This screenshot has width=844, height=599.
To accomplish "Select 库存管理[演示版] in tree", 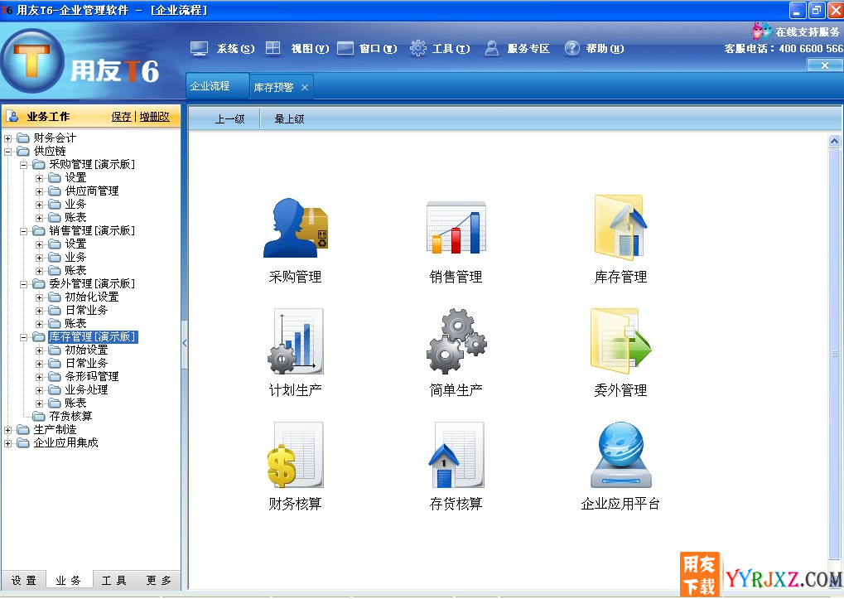I will 93,337.
